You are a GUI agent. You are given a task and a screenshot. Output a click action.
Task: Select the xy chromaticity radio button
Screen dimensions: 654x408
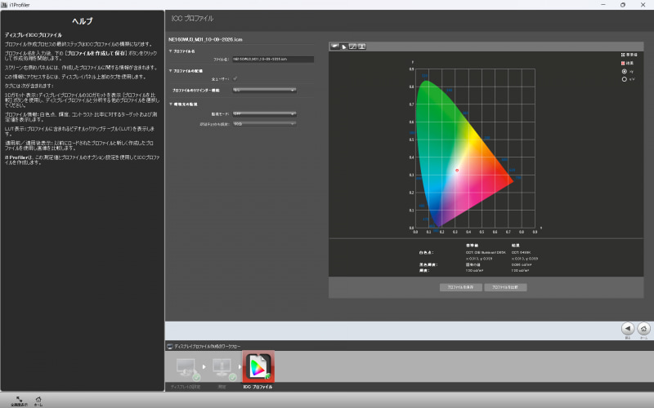point(625,72)
